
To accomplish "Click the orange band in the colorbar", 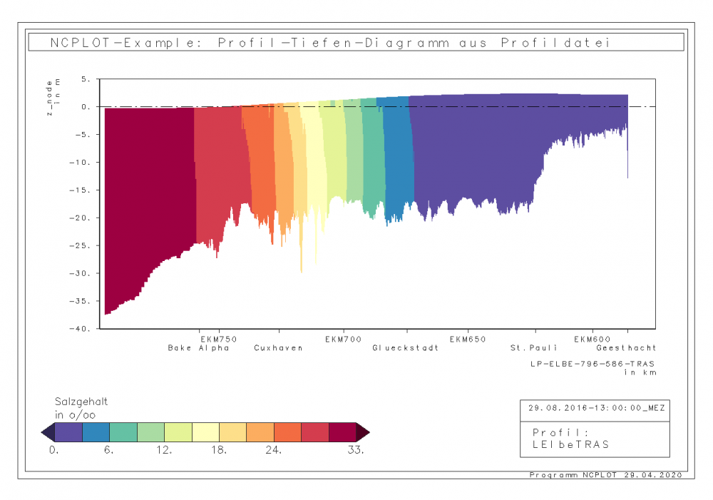I will pos(260,432).
